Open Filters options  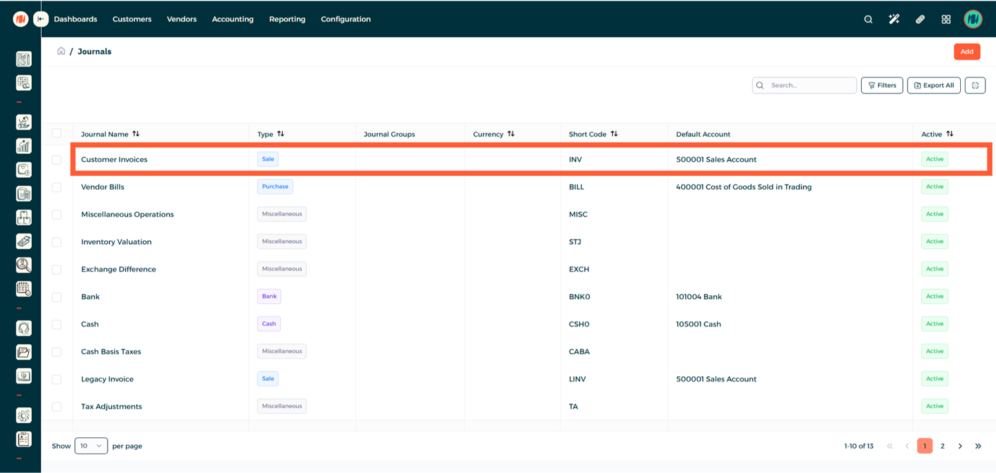click(x=882, y=86)
